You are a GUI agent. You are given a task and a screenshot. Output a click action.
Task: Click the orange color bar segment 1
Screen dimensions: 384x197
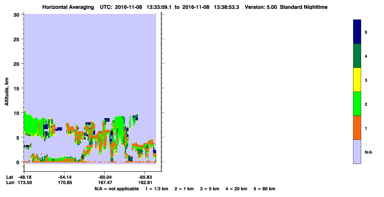357,128
